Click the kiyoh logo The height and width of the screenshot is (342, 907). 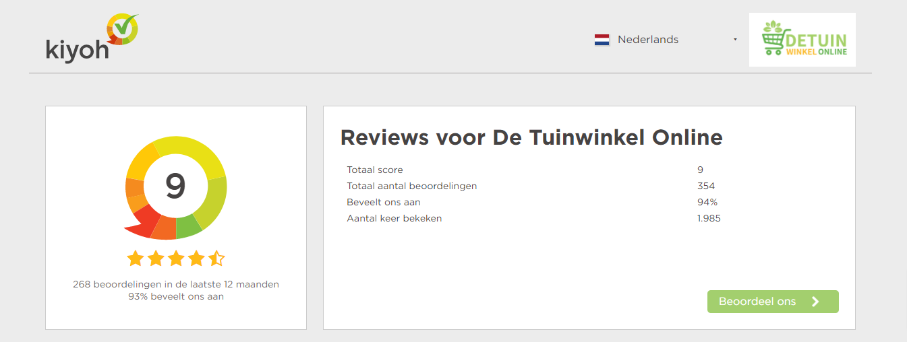point(92,39)
